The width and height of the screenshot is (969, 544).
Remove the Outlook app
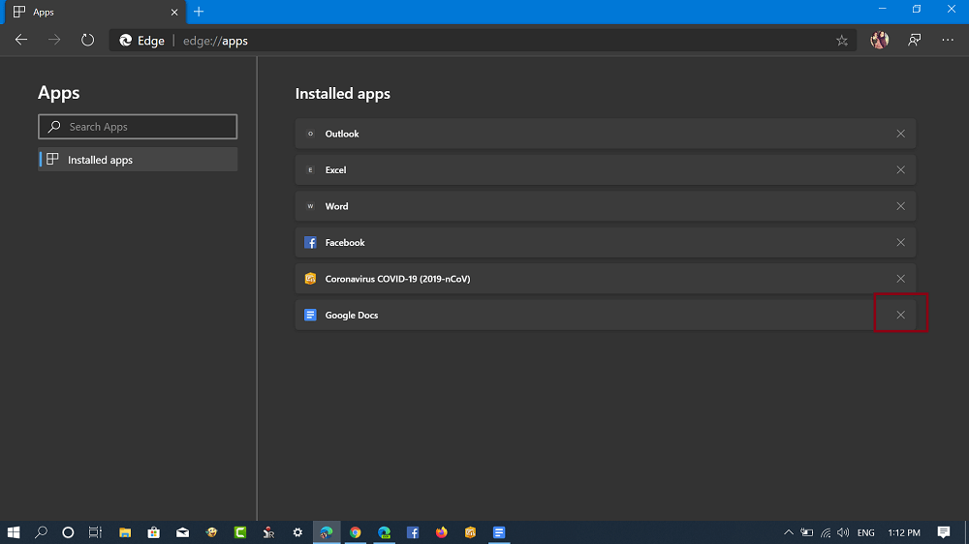(900, 134)
